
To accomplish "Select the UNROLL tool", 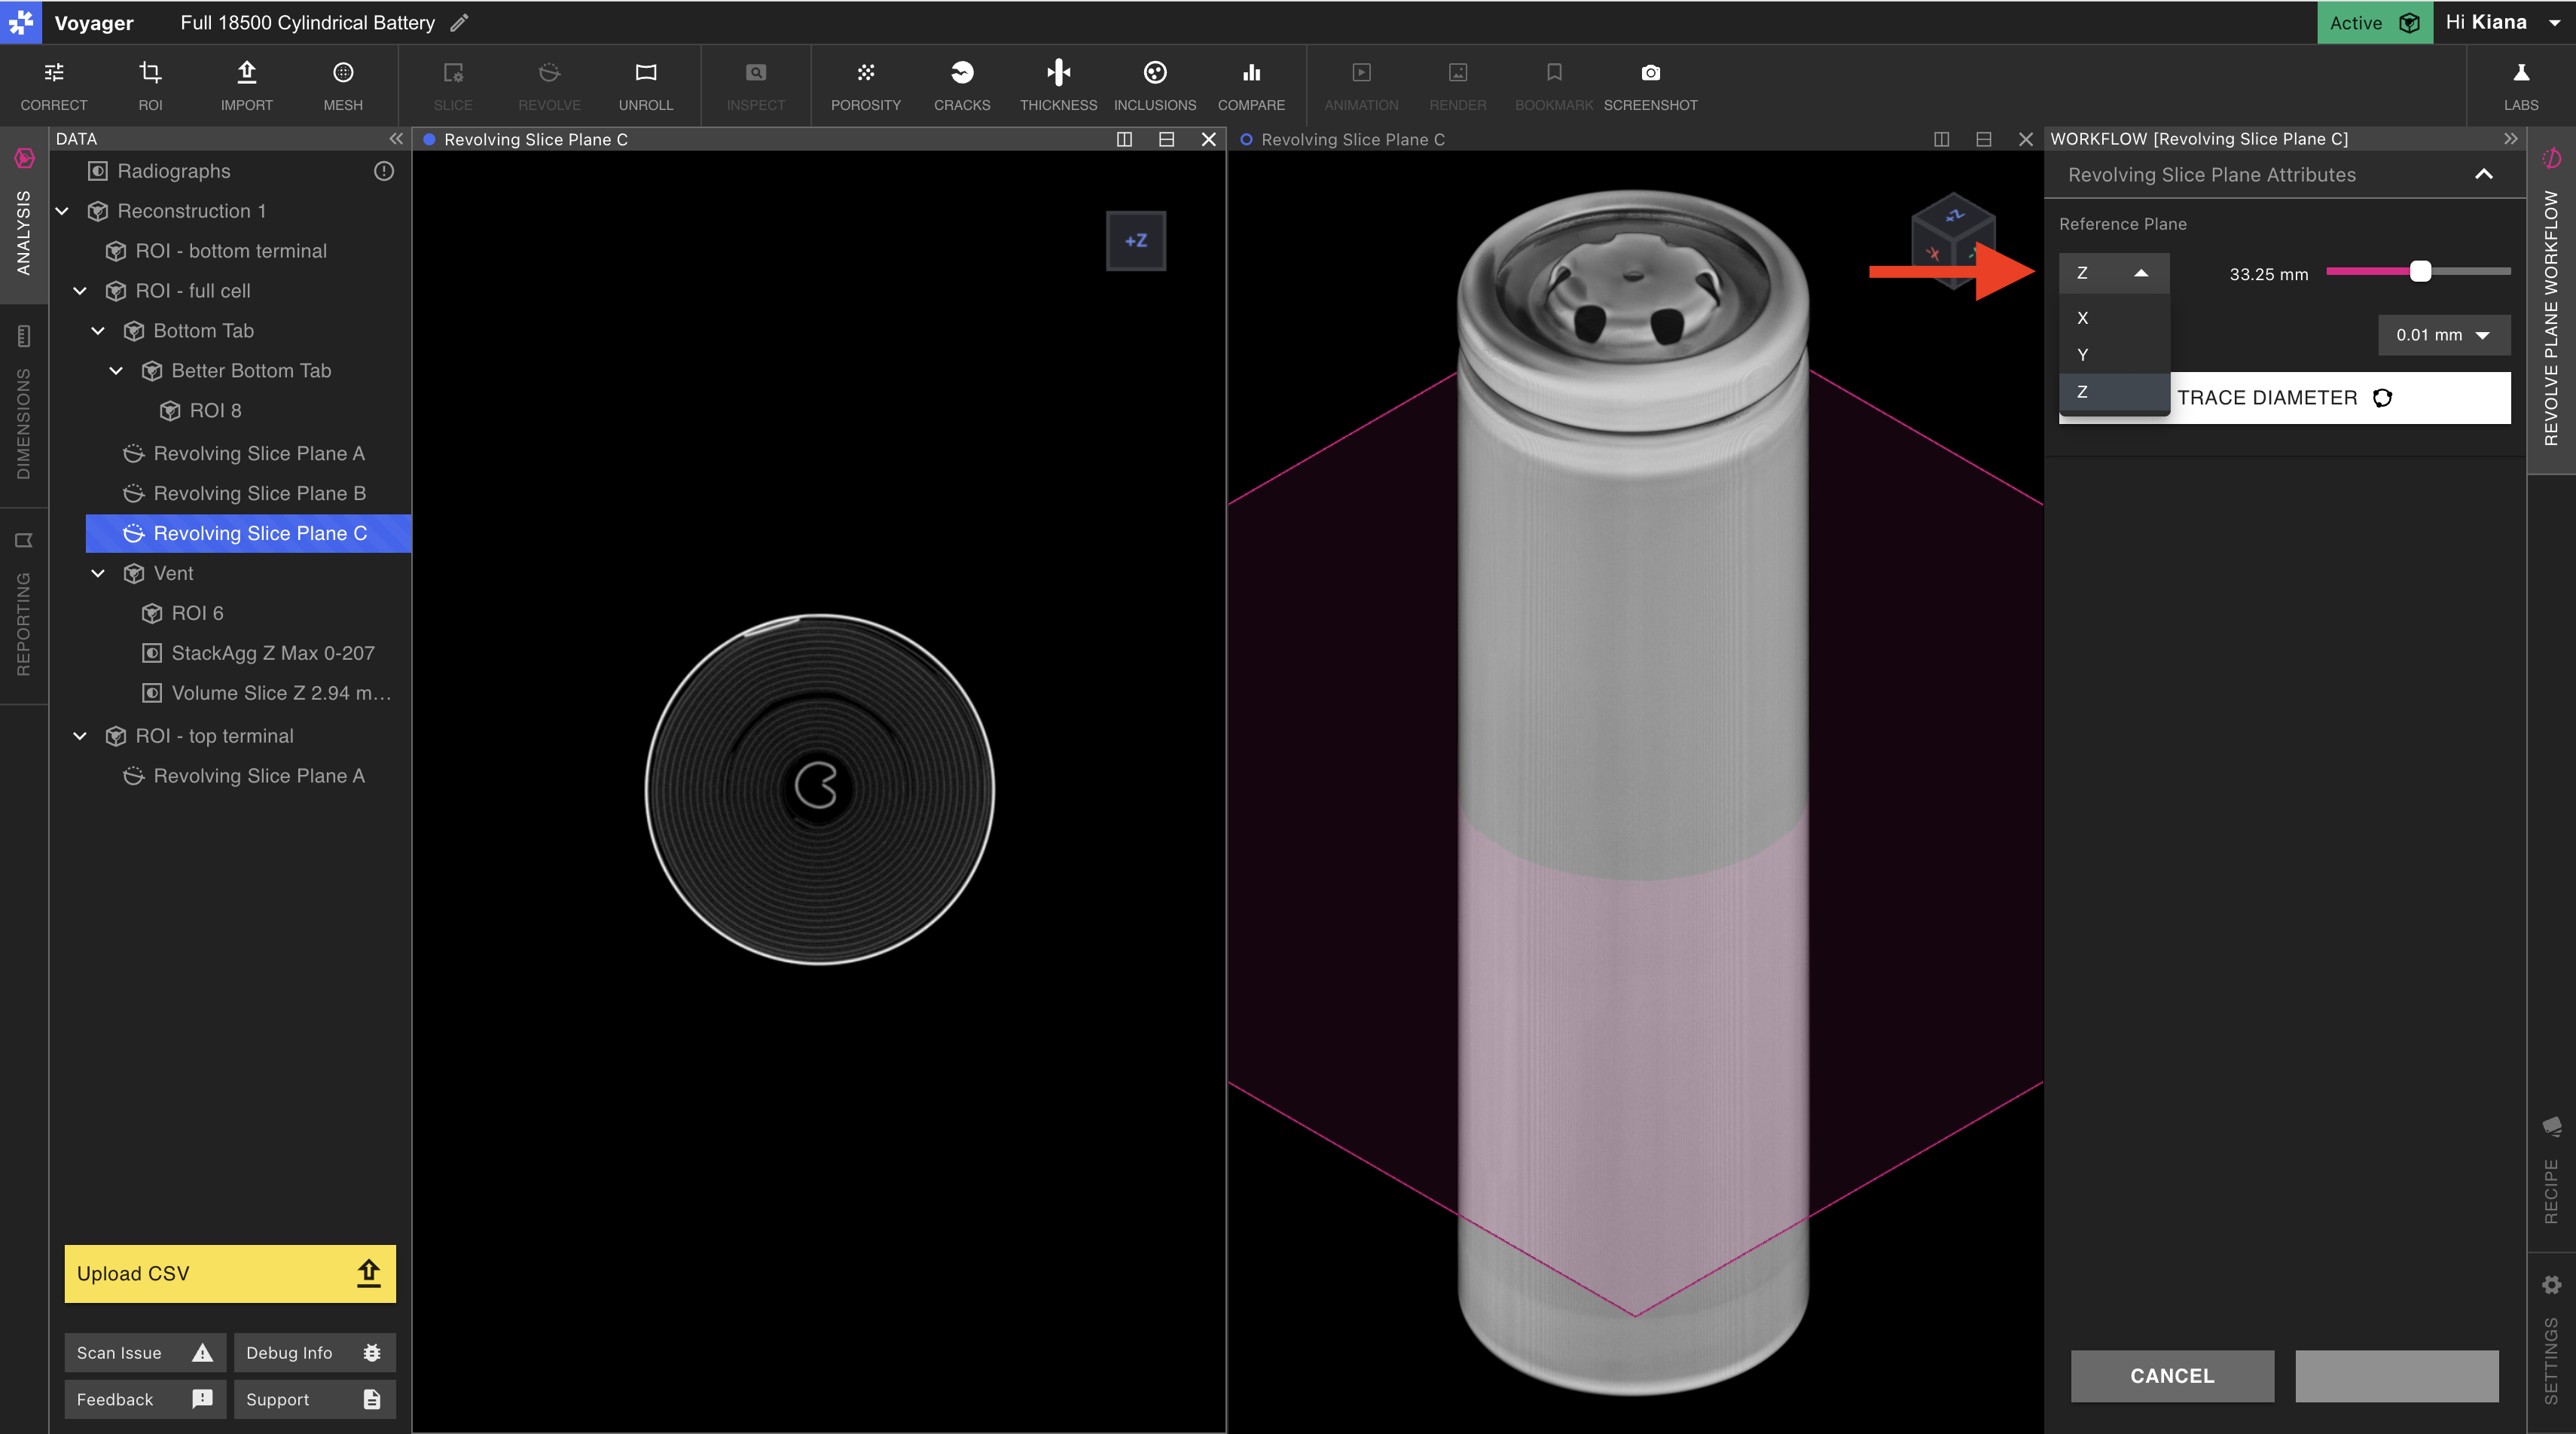I will pos(646,86).
